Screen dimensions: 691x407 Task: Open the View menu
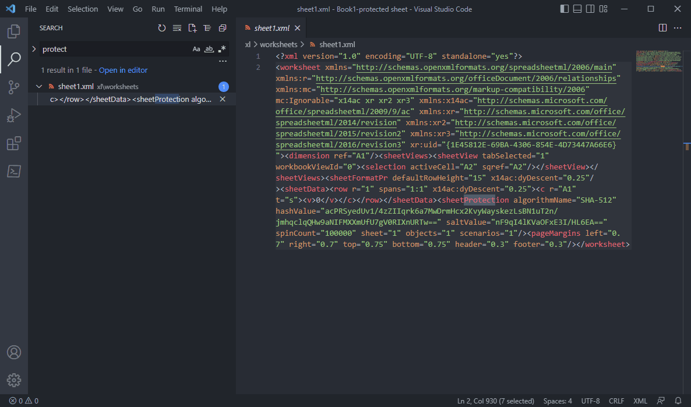pyautogui.click(x=115, y=9)
